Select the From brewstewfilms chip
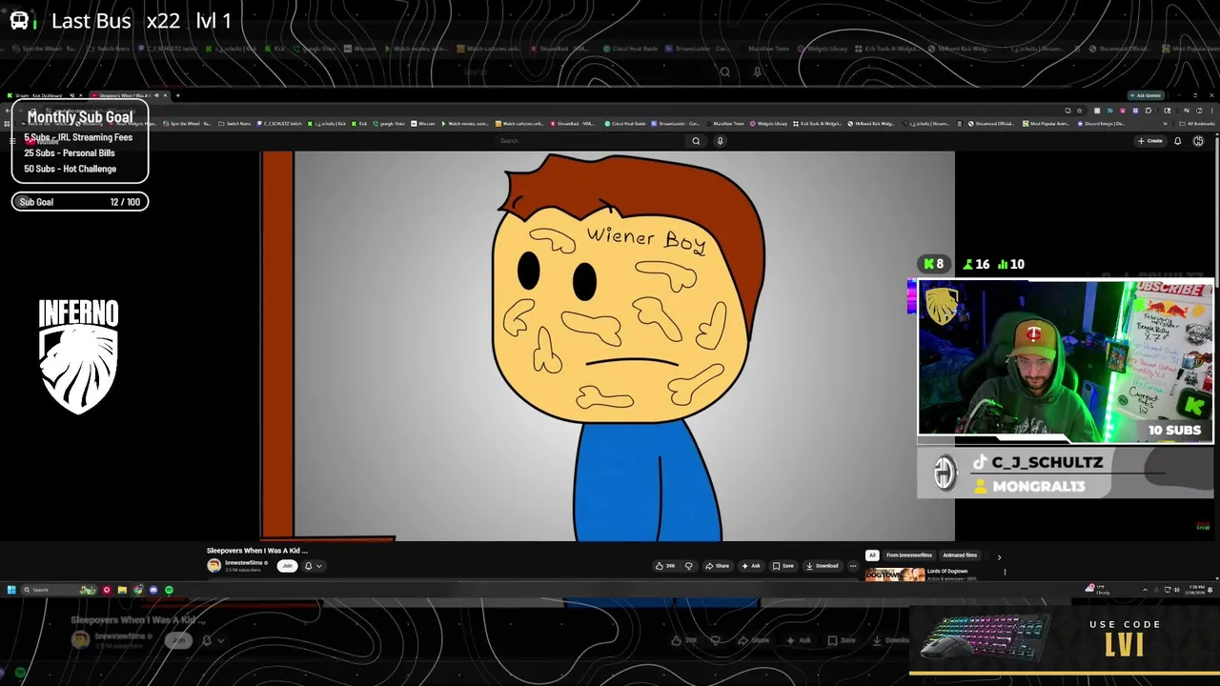 pyautogui.click(x=909, y=555)
